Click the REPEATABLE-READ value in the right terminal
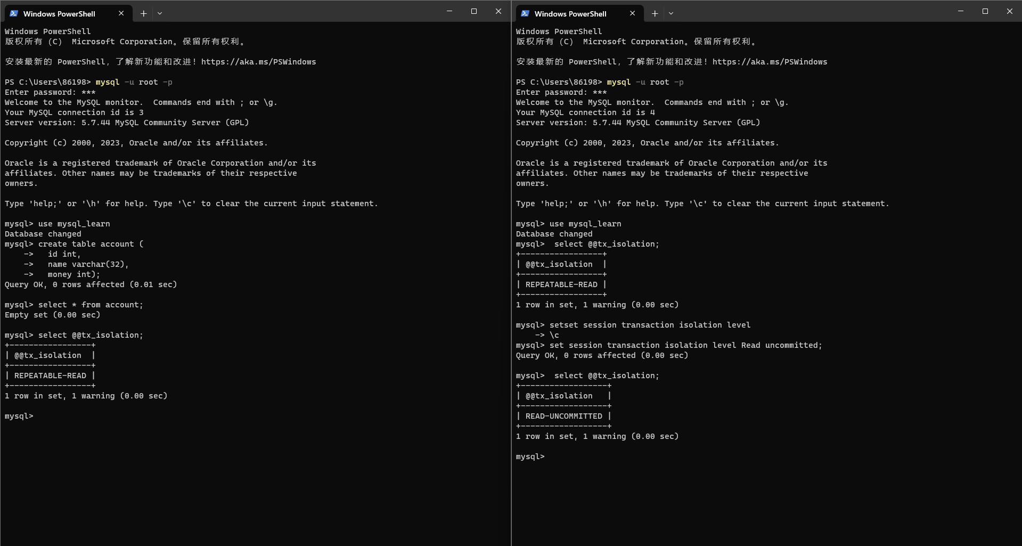1022x546 pixels. 561,284
